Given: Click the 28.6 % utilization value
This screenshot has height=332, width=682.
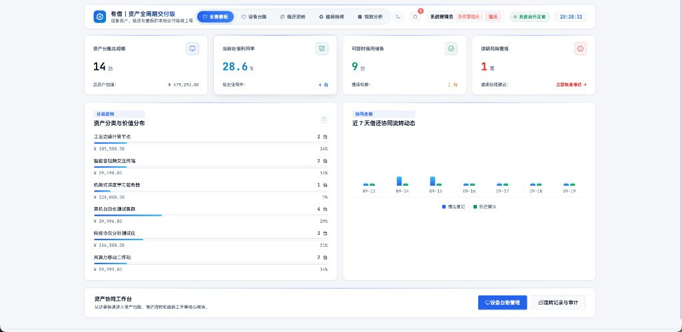Looking at the screenshot, I should pos(238,67).
